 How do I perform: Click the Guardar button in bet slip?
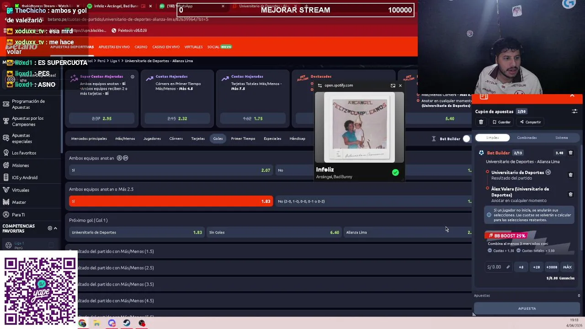(x=501, y=122)
